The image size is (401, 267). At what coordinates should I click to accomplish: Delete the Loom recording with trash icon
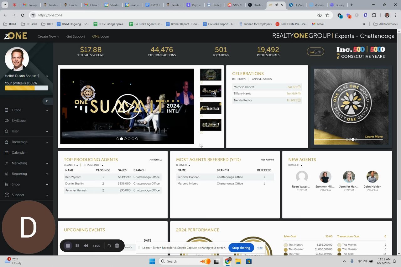[x=117, y=246]
